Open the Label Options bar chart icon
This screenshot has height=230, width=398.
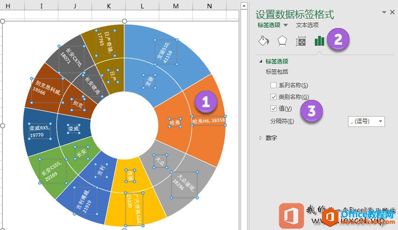[320, 41]
